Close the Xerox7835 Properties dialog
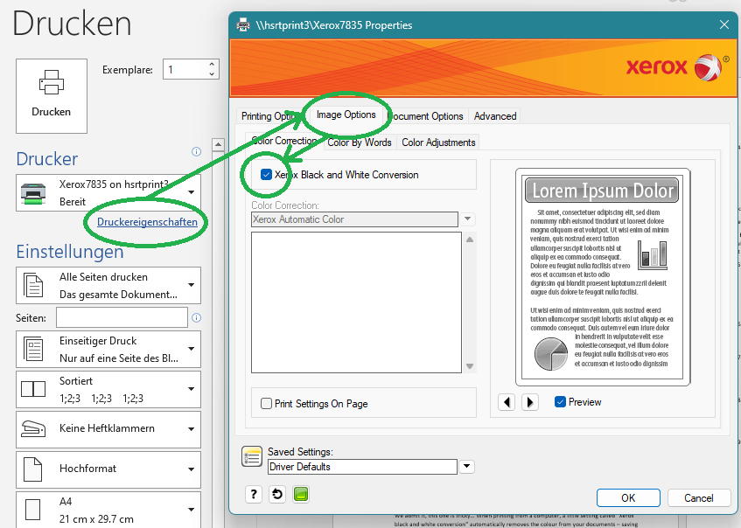Image resolution: width=741 pixels, height=528 pixels. click(x=724, y=24)
